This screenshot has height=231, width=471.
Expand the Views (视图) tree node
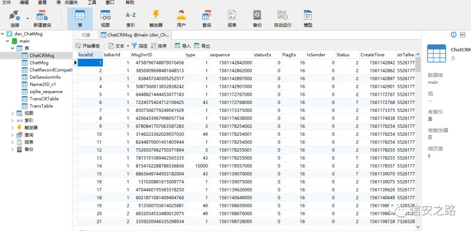(13, 113)
